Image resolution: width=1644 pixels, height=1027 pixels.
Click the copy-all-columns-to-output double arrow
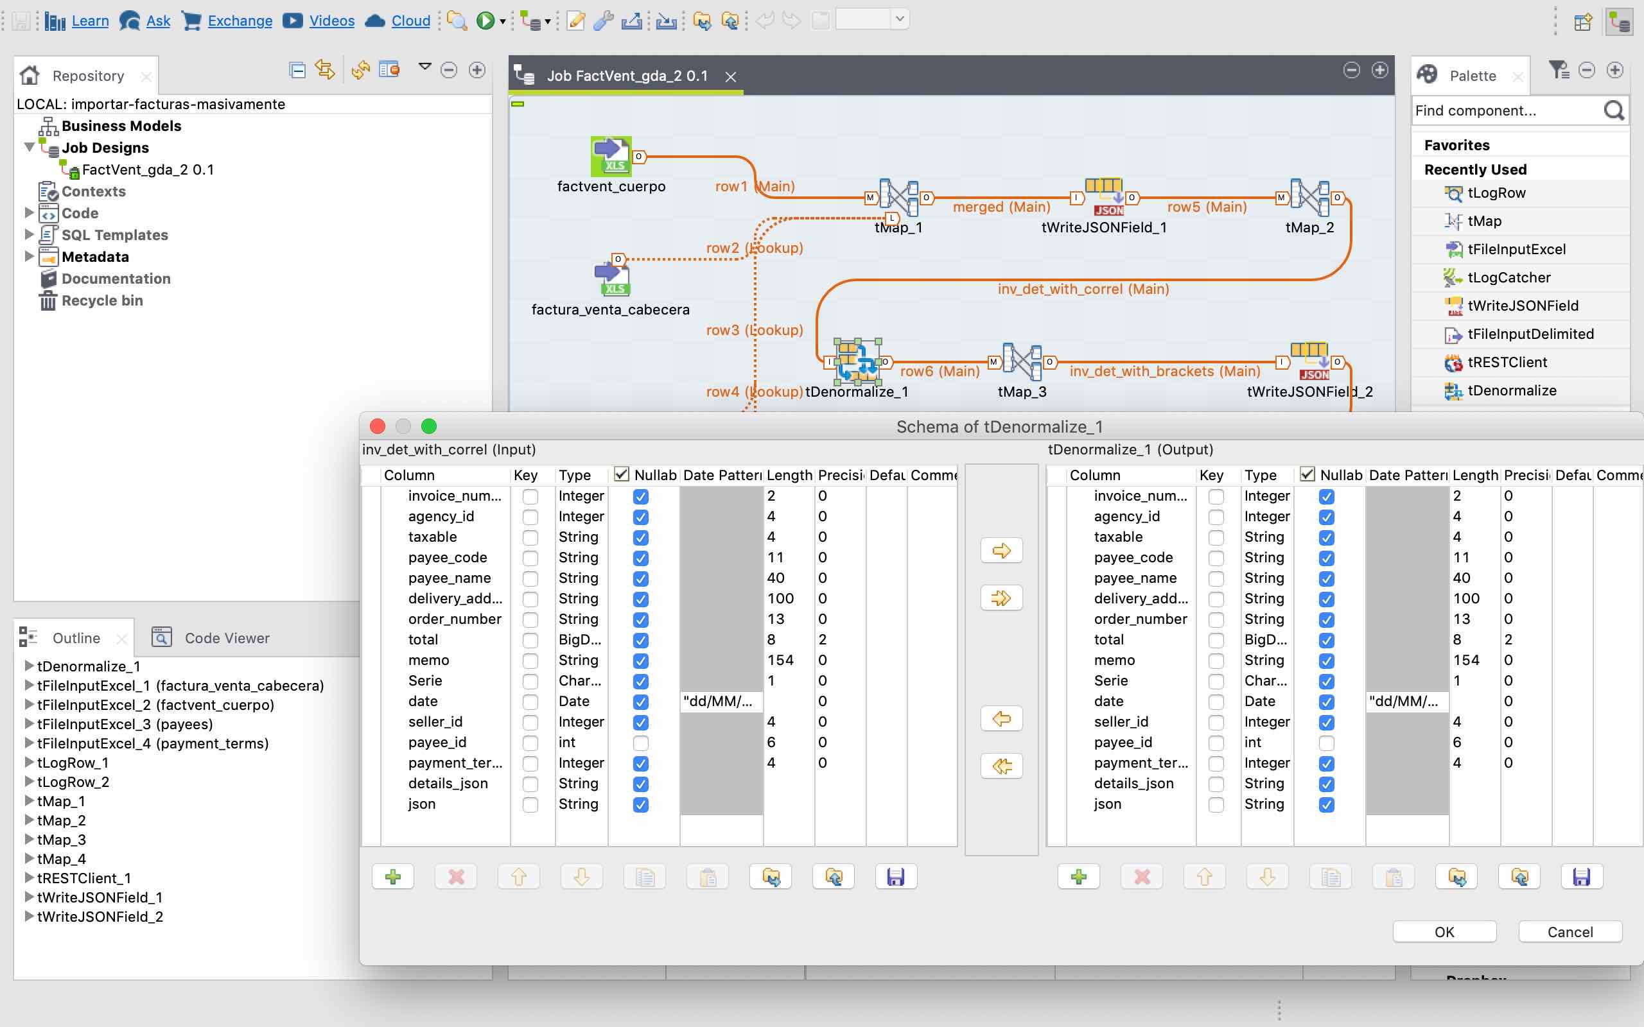tap(1001, 598)
